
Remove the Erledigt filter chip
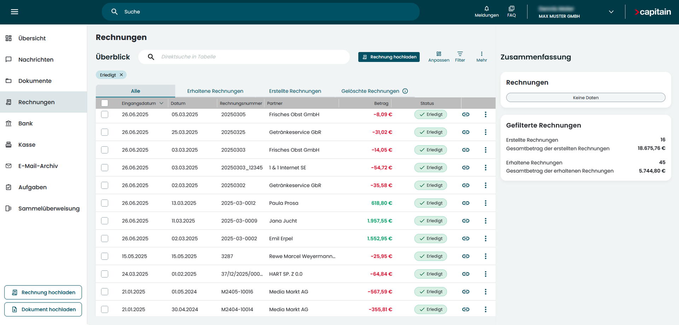(121, 75)
